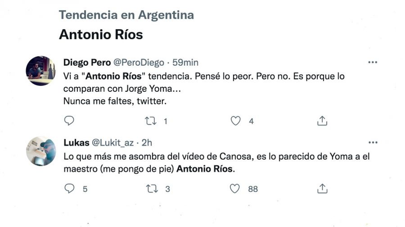
Task: Retweet Diego Pero's tweet
Action: click(x=151, y=121)
